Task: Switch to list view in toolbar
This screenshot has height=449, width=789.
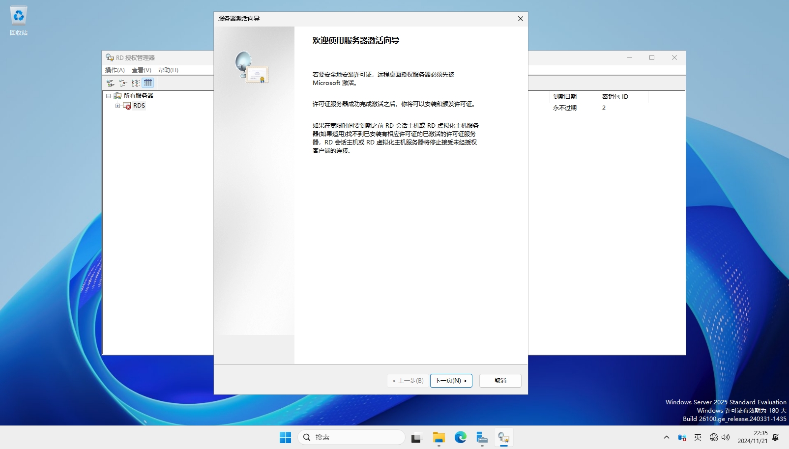Action: pos(136,83)
